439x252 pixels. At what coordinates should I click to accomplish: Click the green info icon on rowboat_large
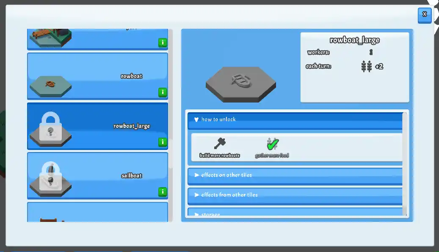162,142
